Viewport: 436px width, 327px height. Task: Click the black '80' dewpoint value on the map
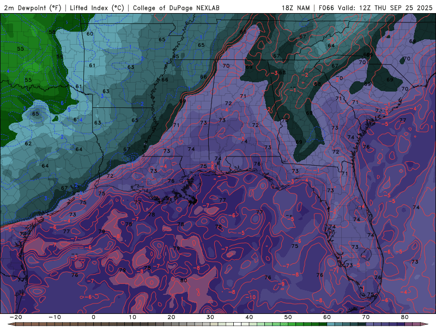click(184, 280)
